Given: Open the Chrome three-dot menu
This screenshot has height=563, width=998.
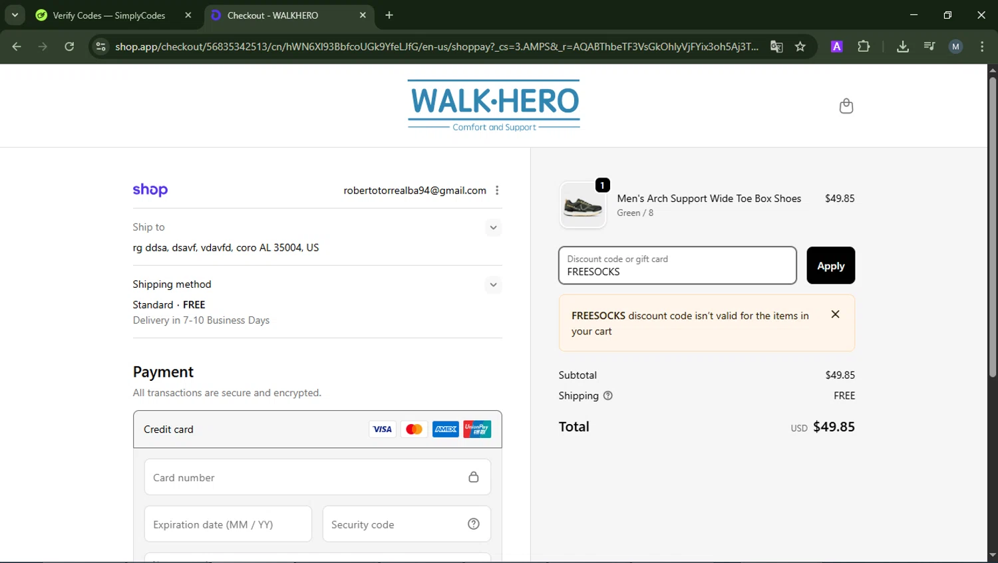Looking at the screenshot, I should 982,47.
